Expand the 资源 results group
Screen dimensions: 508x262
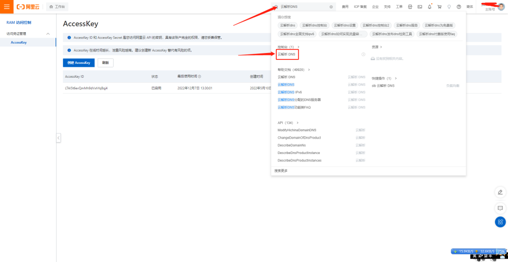point(377,47)
